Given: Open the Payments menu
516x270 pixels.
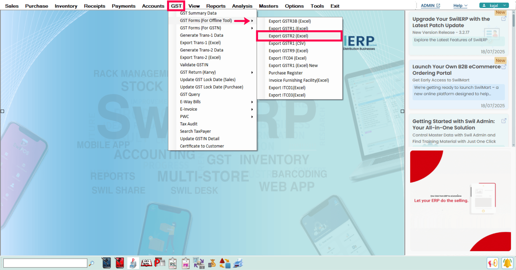Looking at the screenshot, I should tap(124, 6).
